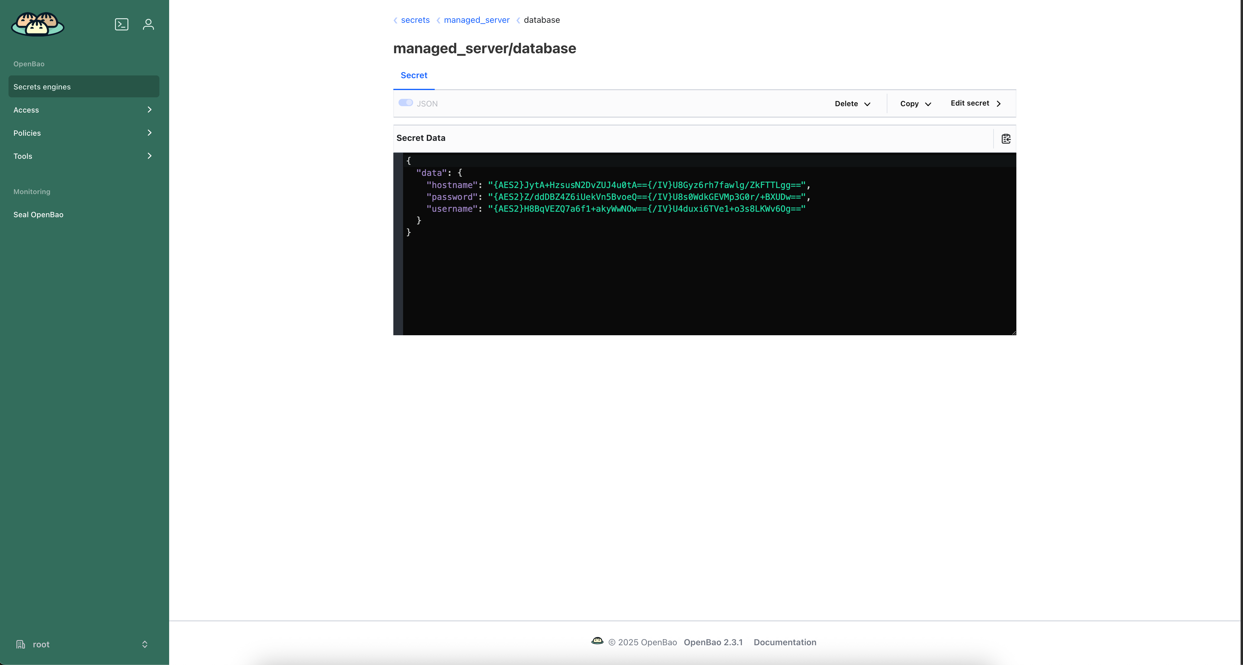Image resolution: width=1243 pixels, height=665 pixels.
Task: Toggle the JSON view switch
Action: [405, 103]
